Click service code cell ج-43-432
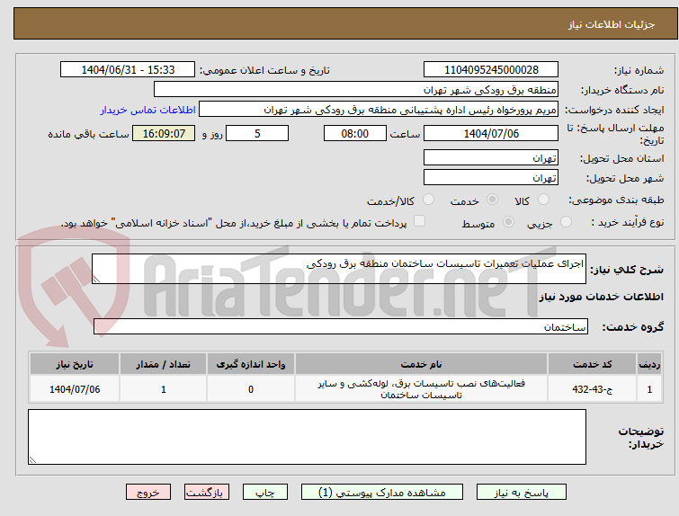Viewport: 679px width, 516px height. click(x=592, y=389)
